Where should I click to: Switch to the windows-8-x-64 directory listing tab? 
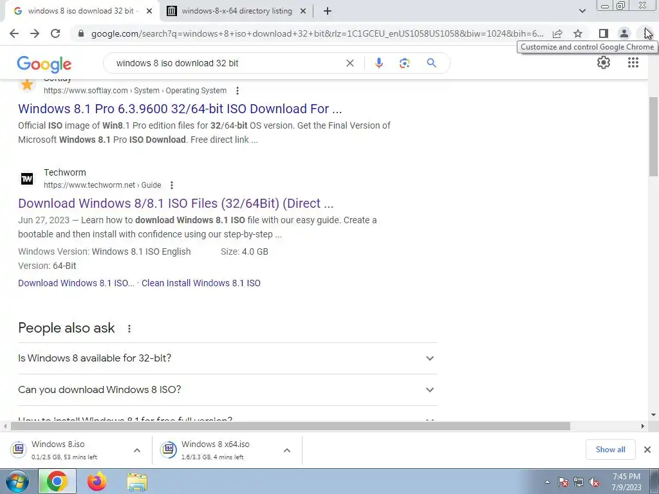tap(237, 11)
